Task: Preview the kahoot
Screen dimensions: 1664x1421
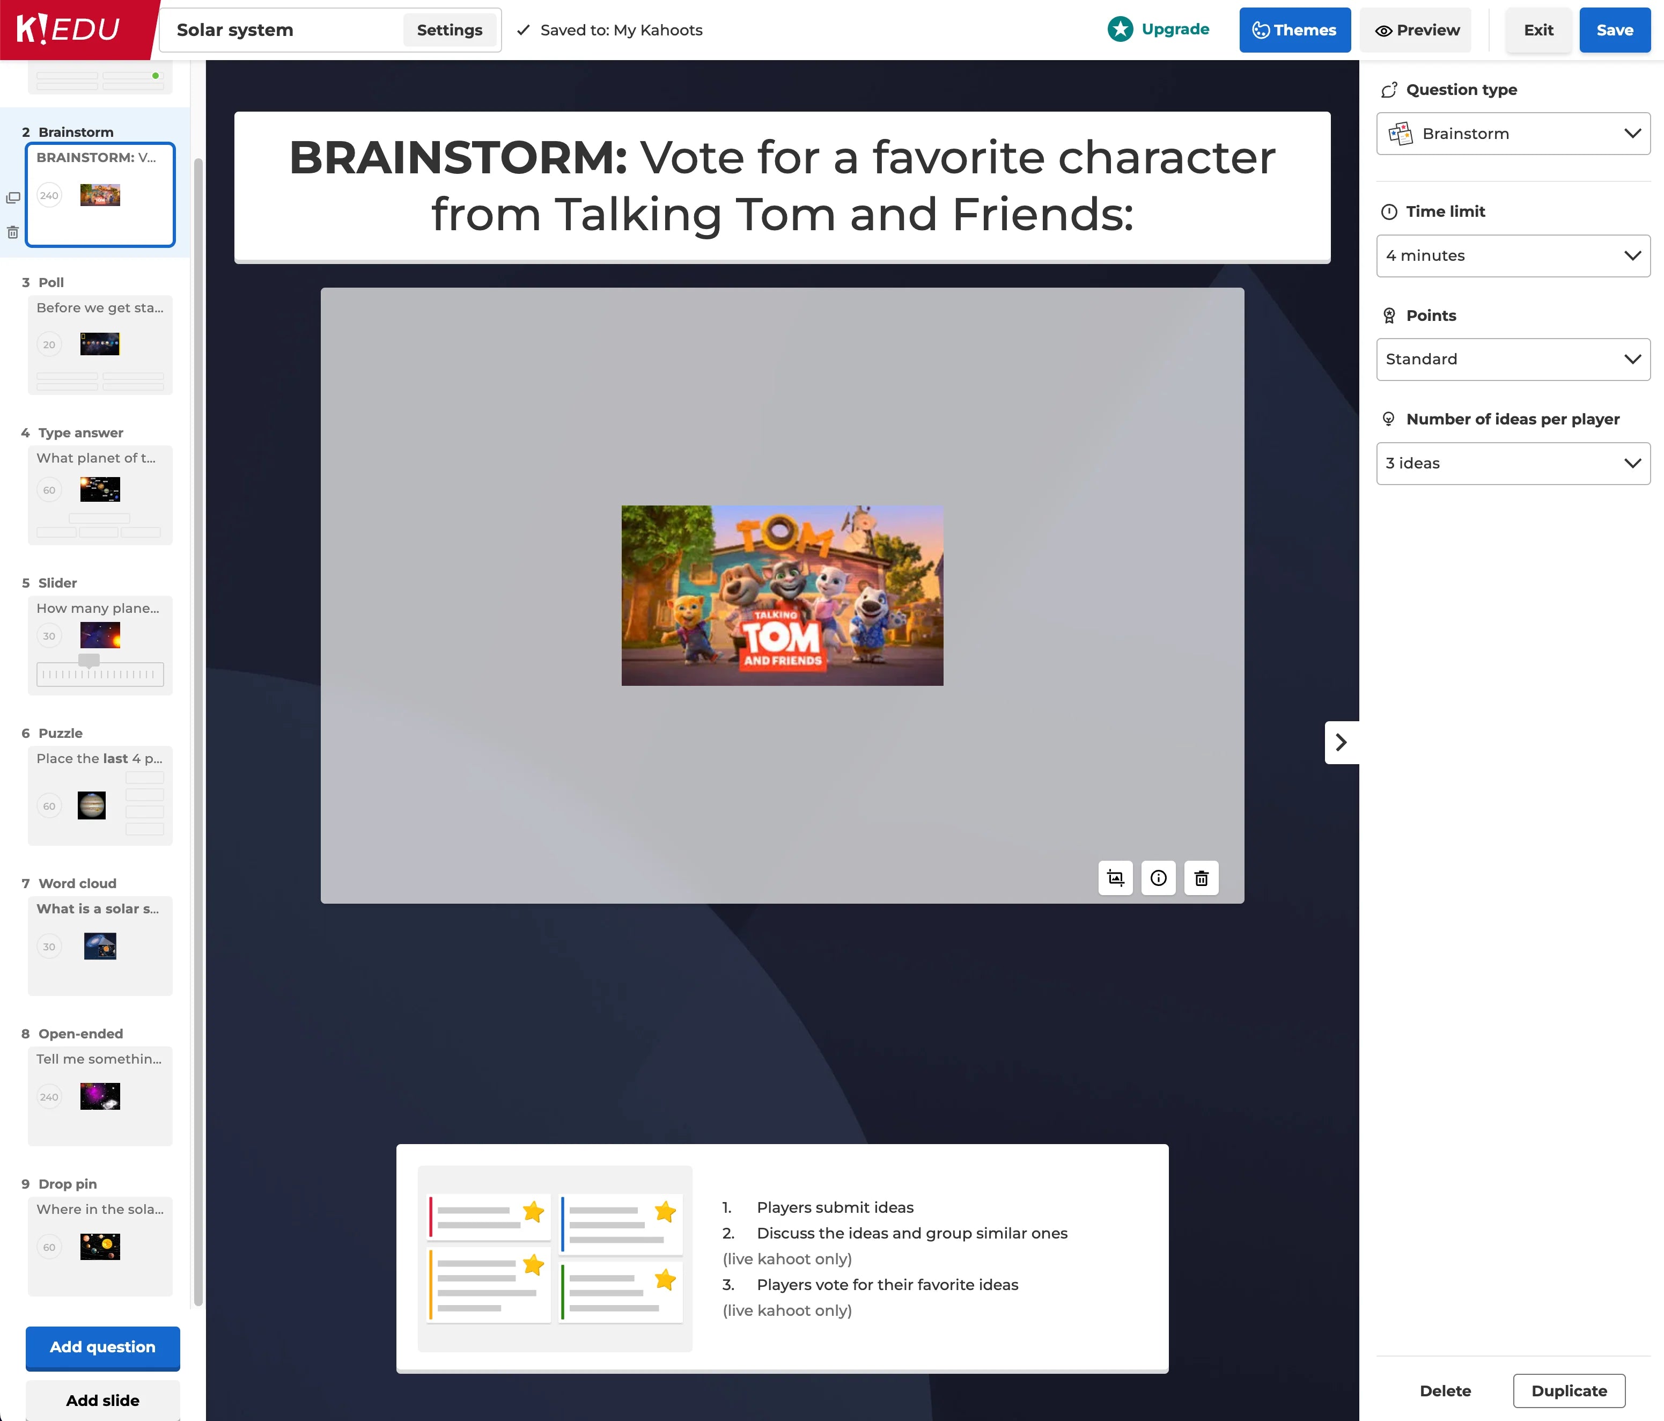Action: [1417, 30]
